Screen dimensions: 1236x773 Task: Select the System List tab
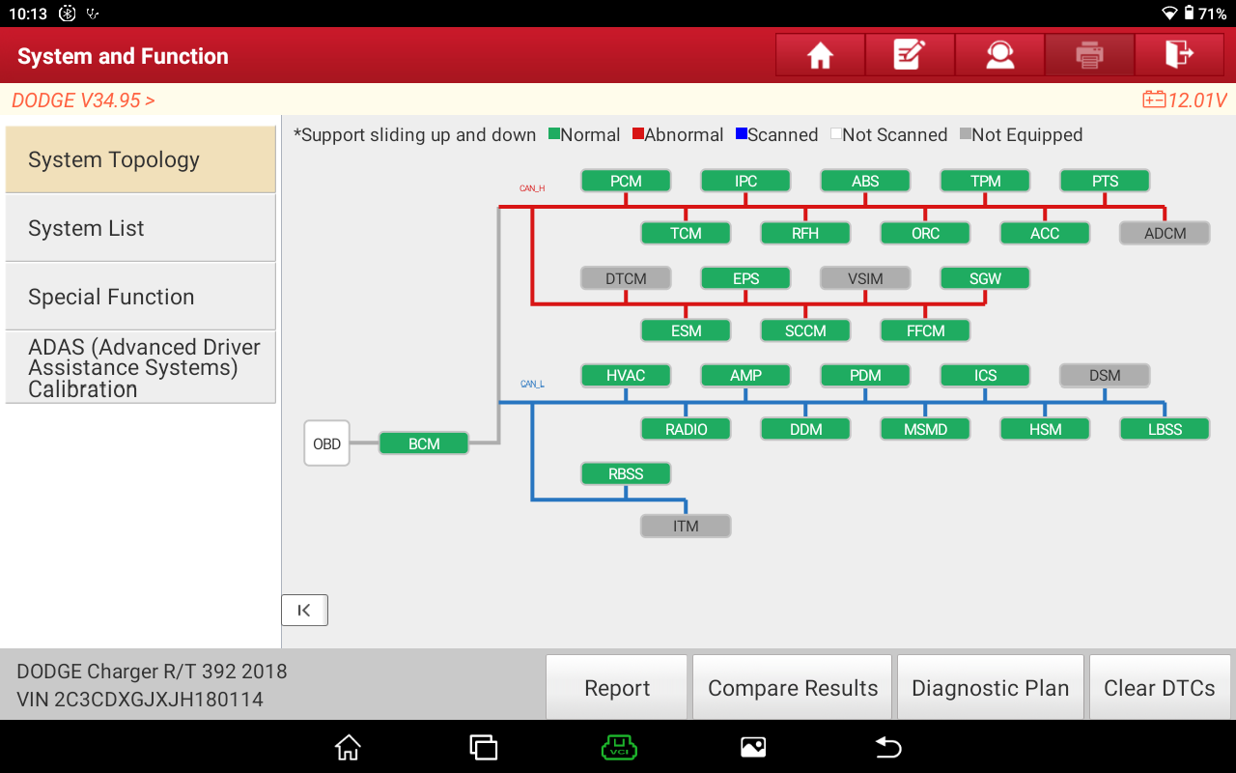[140, 229]
